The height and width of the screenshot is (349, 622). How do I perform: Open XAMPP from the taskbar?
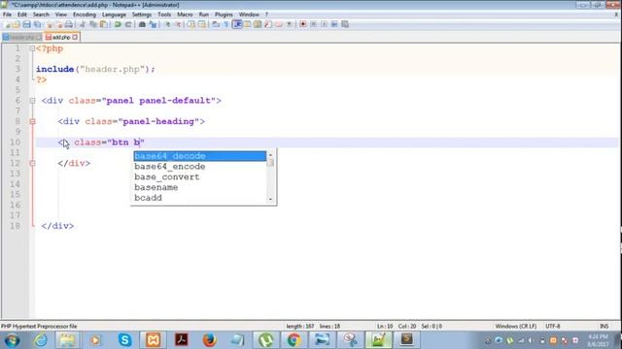pyautogui.click(x=154, y=340)
